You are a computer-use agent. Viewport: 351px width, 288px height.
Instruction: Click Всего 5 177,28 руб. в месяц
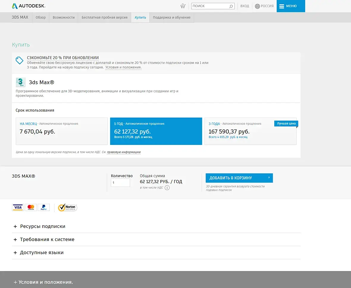tap(133, 137)
